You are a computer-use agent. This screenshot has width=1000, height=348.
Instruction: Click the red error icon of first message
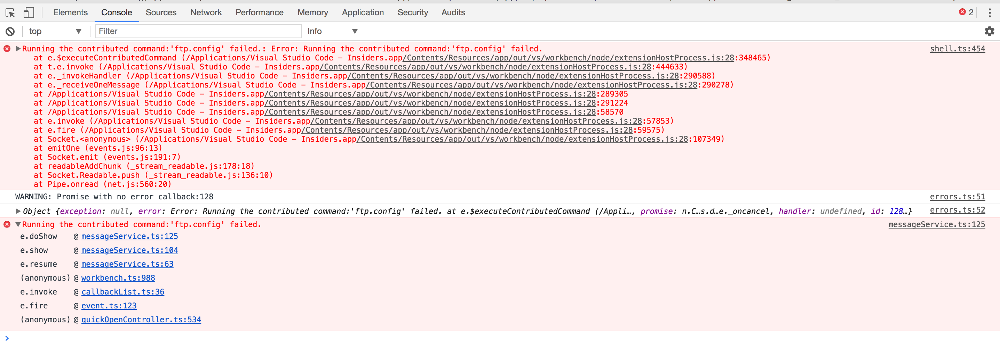(7, 49)
